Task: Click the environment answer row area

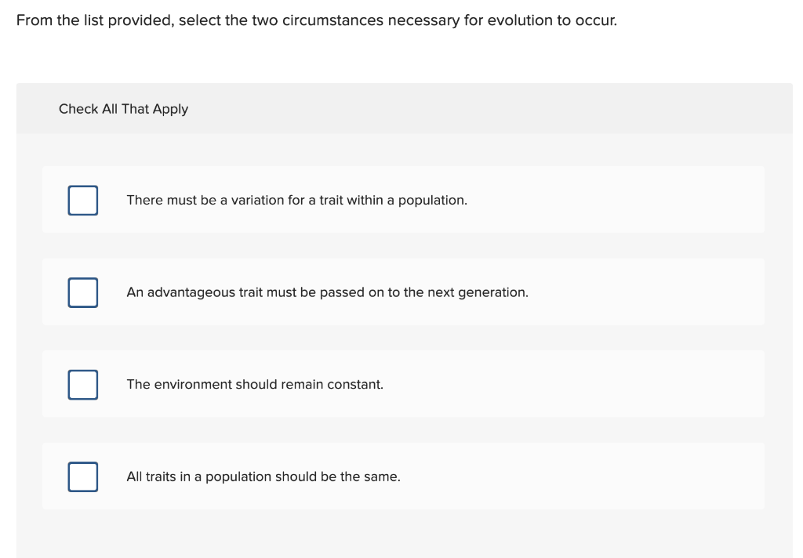Action: tap(549, 384)
